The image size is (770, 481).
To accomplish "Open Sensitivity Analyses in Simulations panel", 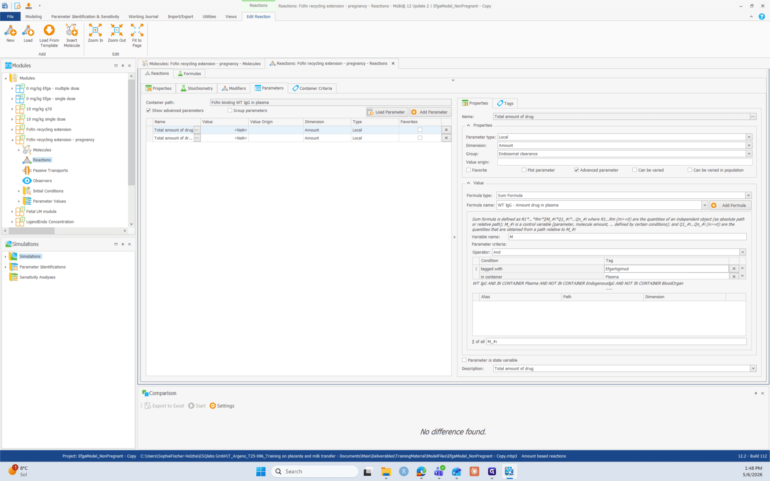I will (37, 277).
